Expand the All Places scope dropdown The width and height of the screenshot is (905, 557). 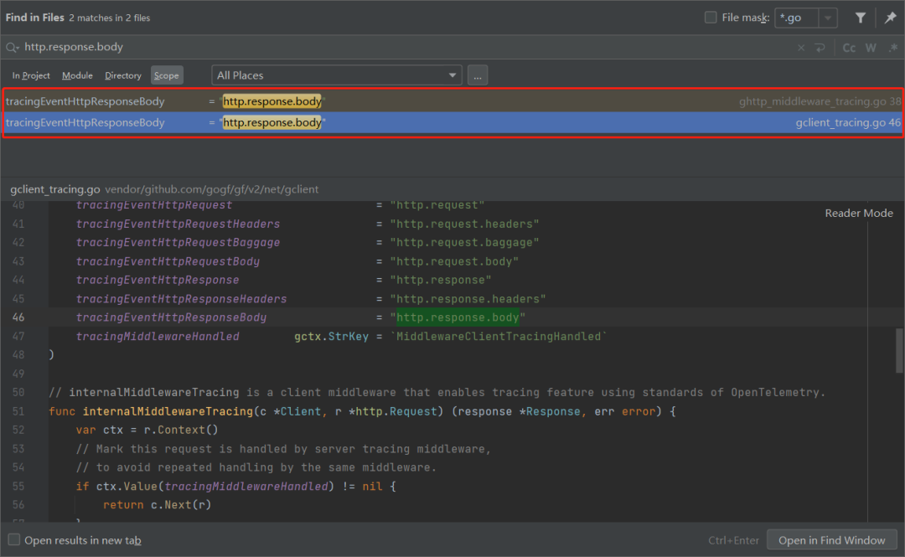coord(452,75)
